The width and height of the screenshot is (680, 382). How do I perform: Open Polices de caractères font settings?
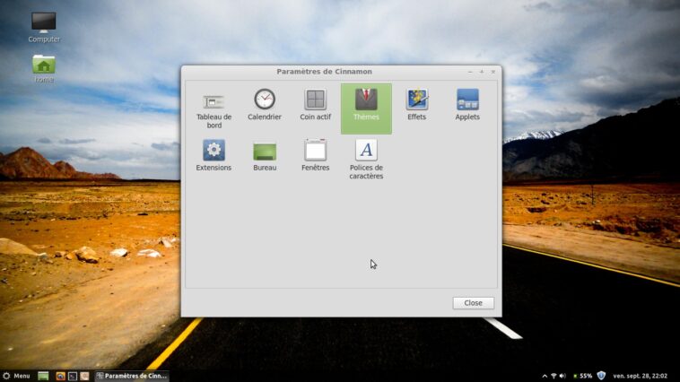coord(366,159)
